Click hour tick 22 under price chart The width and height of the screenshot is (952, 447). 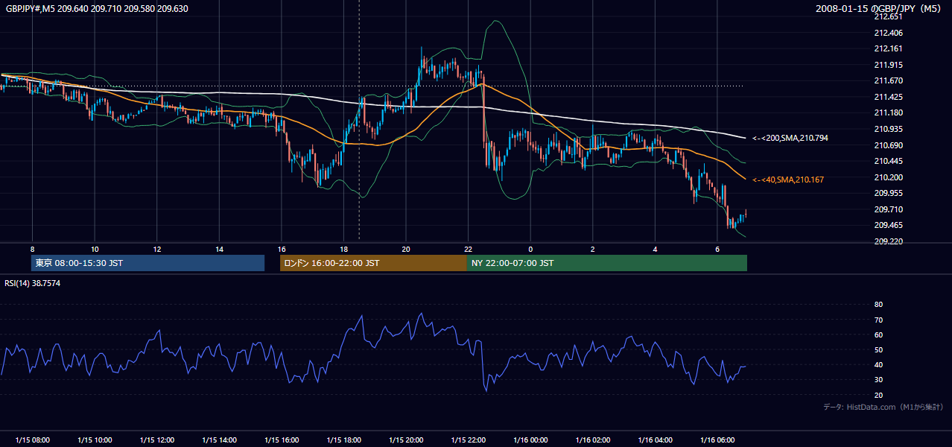pos(468,248)
